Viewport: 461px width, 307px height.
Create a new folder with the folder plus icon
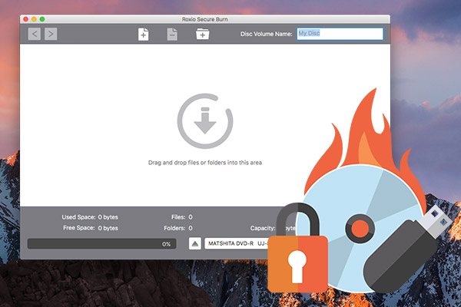coord(203,34)
